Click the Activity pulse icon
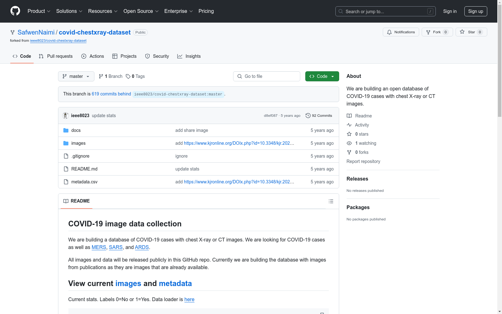Screen dimensions: 502x314 click(x=349, y=125)
